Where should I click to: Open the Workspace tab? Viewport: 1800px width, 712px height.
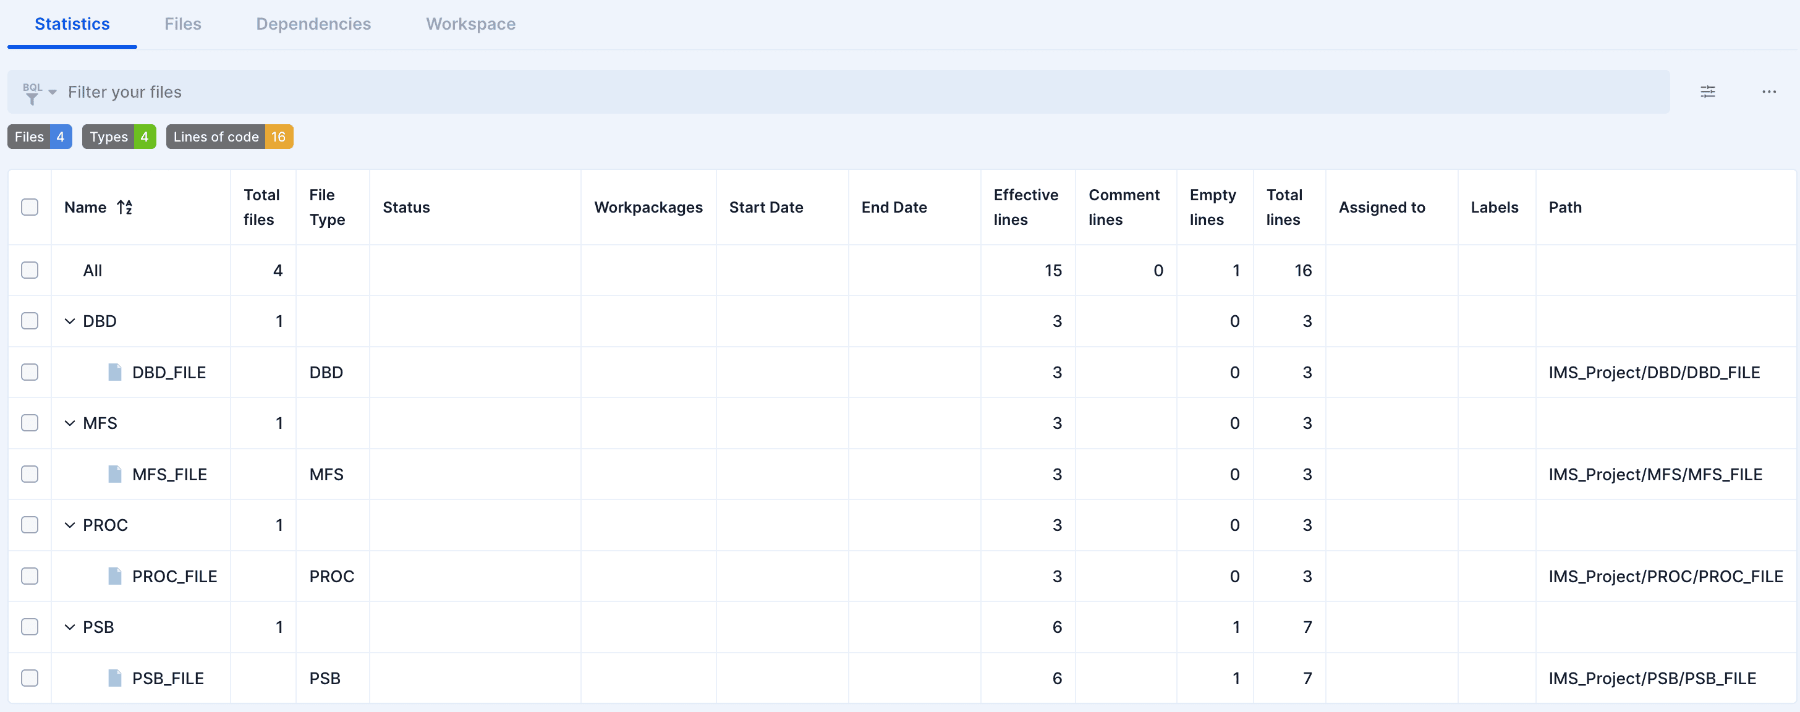(470, 23)
